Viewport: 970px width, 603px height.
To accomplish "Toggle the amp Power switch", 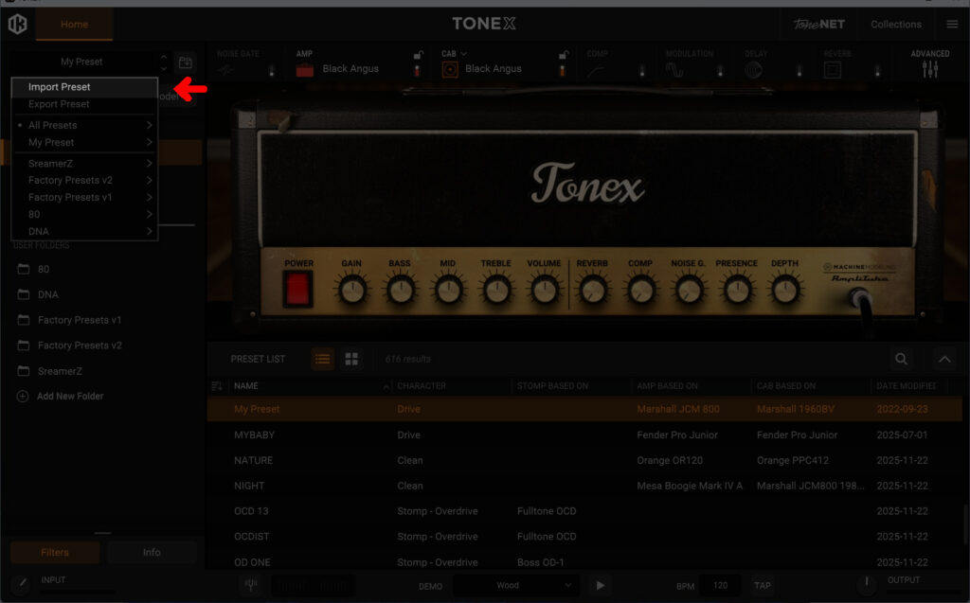I will click(298, 289).
